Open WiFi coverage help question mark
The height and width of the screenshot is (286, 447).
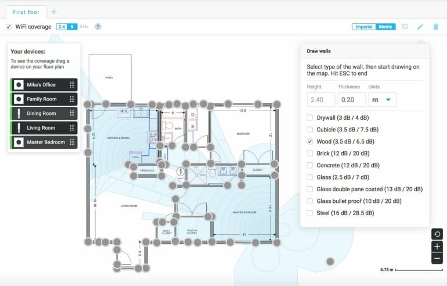(98, 27)
